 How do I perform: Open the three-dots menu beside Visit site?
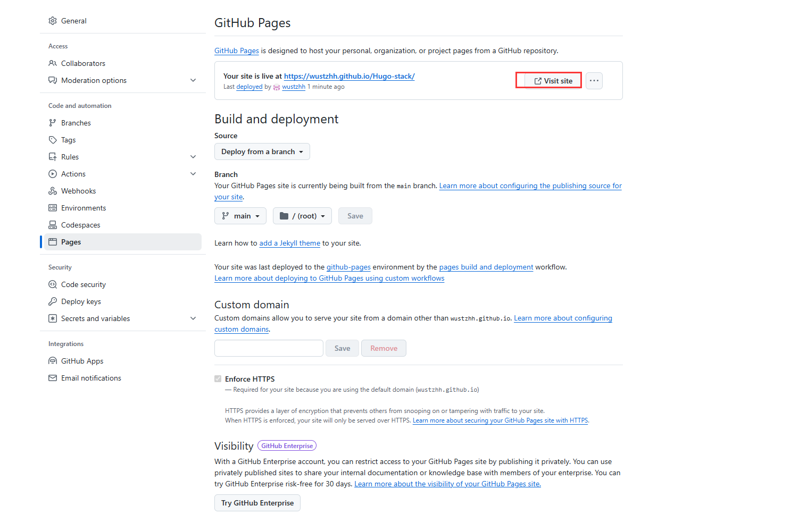click(594, 81)
